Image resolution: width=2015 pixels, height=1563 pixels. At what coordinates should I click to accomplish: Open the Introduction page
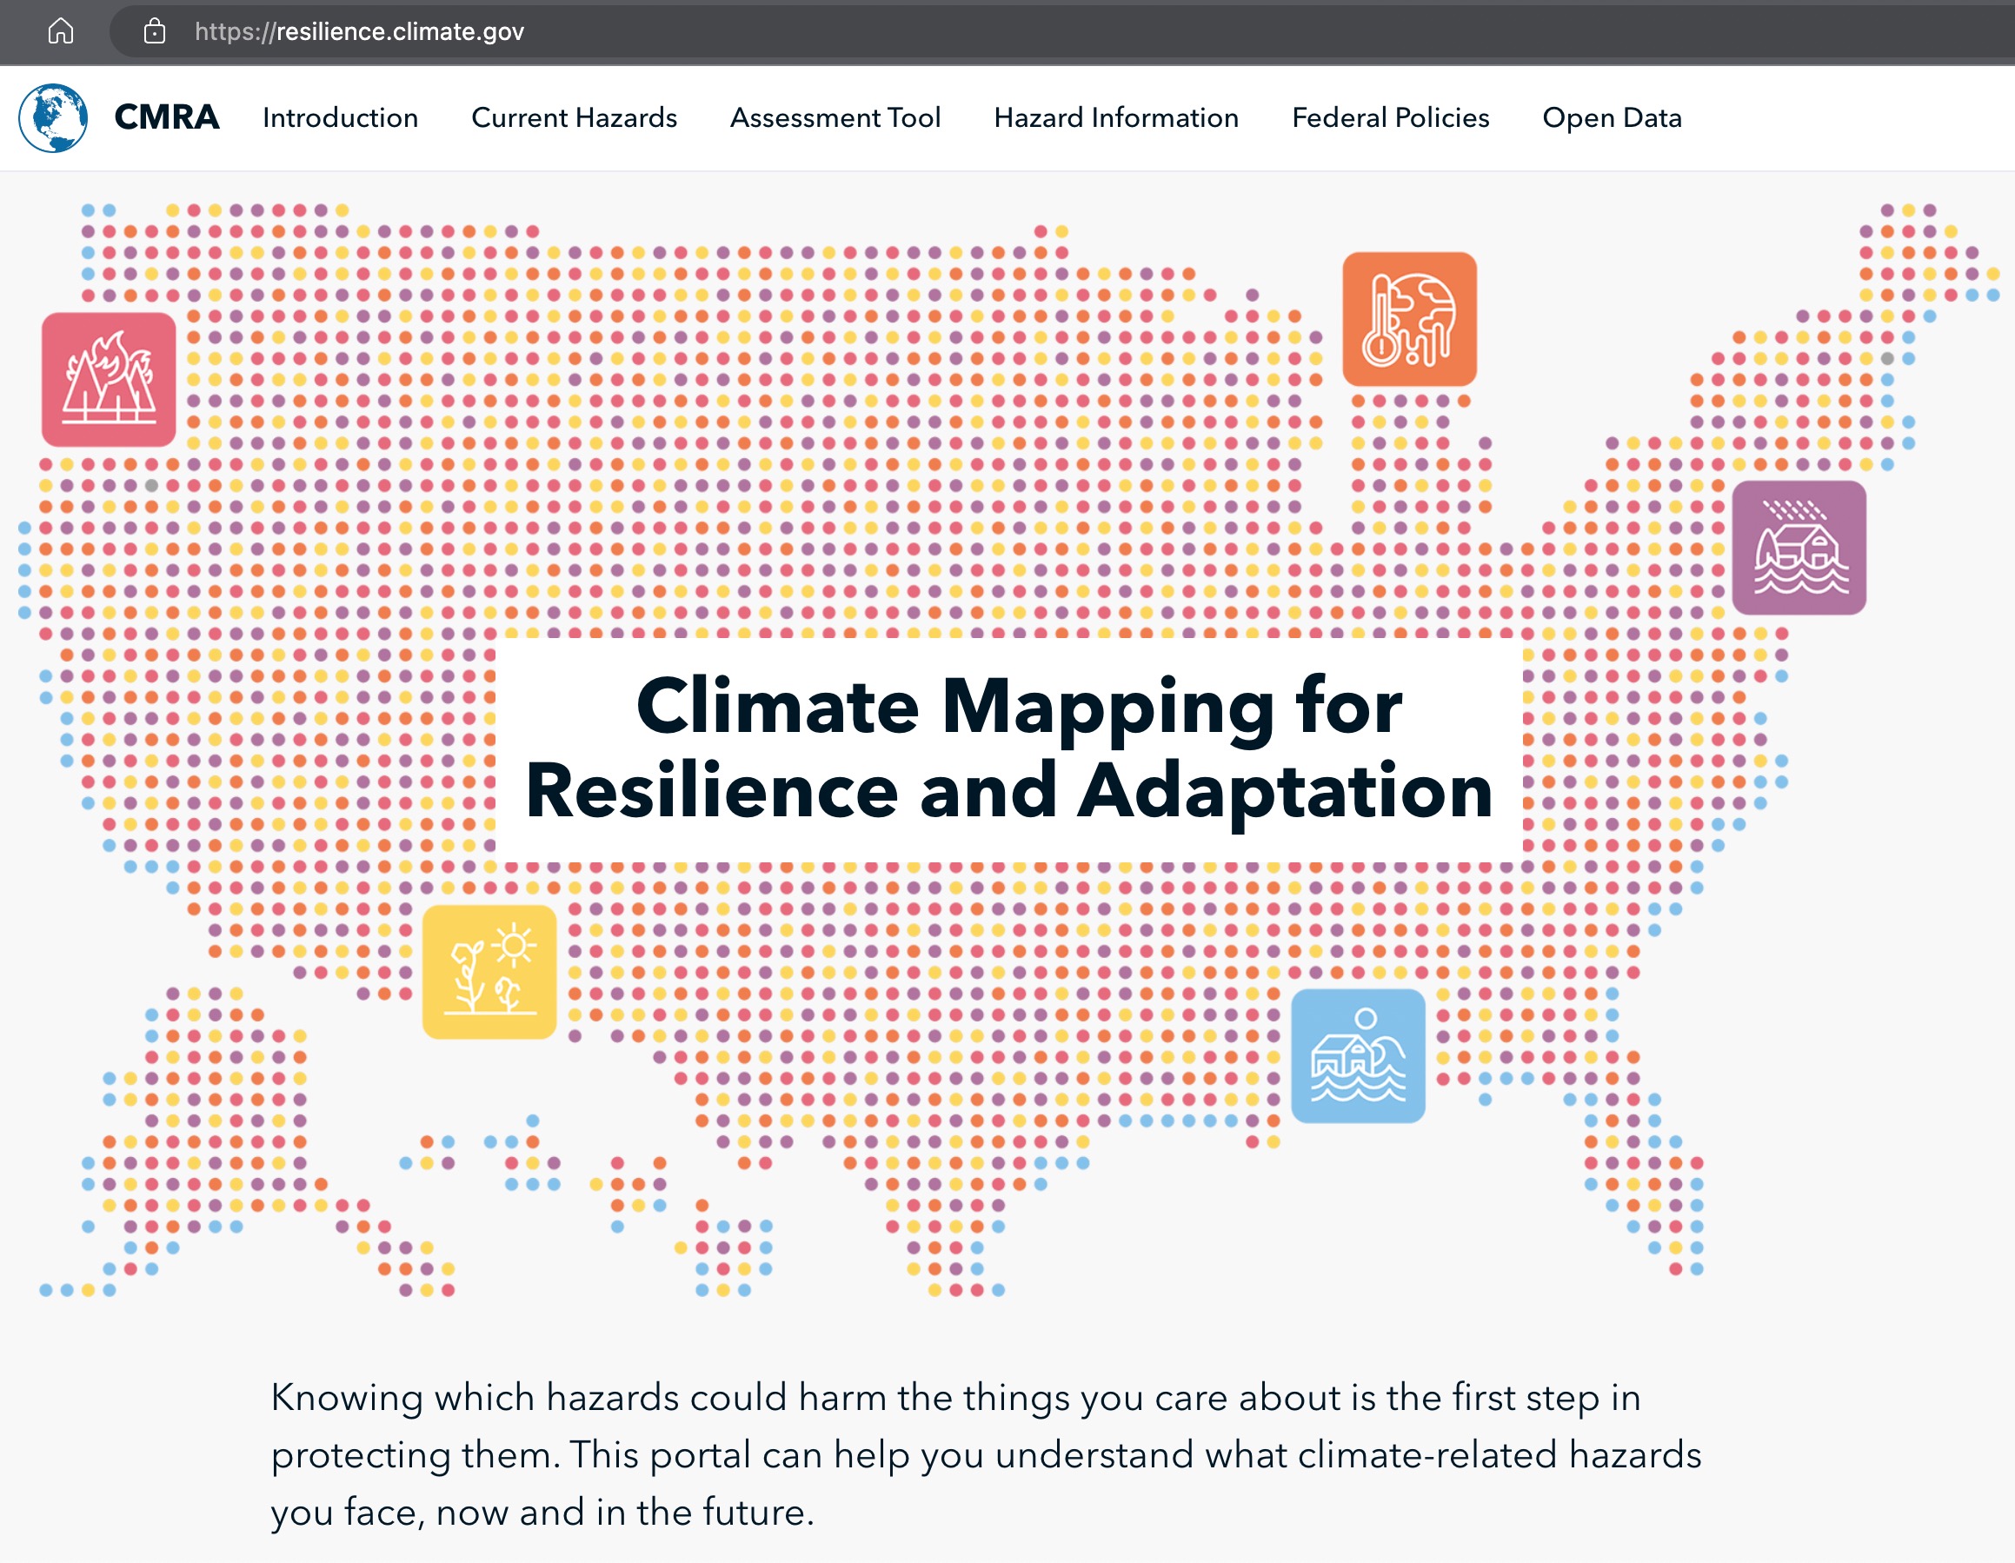[340, 118]
